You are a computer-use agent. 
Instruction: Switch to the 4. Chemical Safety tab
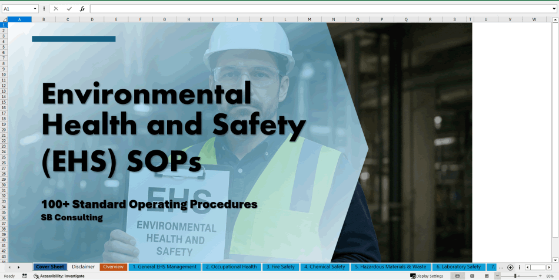(324, 267)
